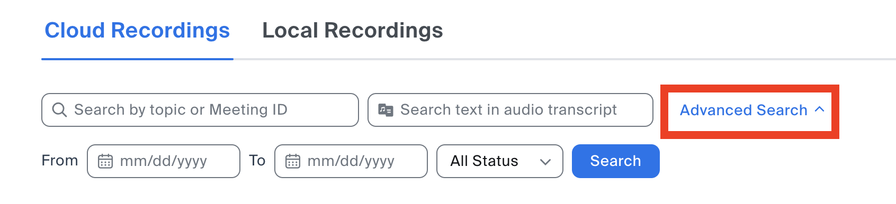Focus the Search text in audio transcript field
The width and height of the screenshot is (896, 204).
[510, 110]
